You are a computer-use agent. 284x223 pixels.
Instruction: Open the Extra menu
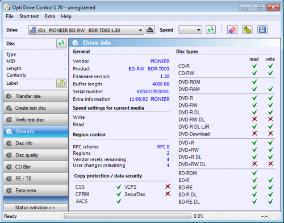click(50, 16)
